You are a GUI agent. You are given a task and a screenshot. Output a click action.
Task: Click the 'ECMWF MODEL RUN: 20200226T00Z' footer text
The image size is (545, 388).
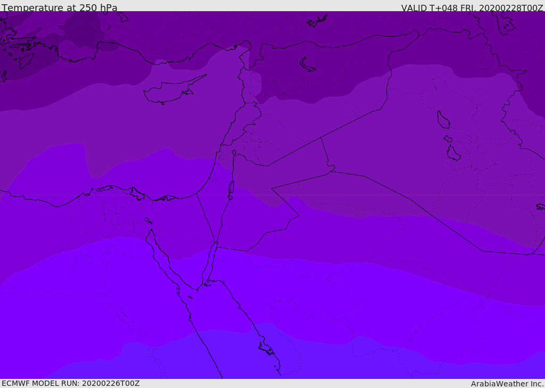click(71, 383)
